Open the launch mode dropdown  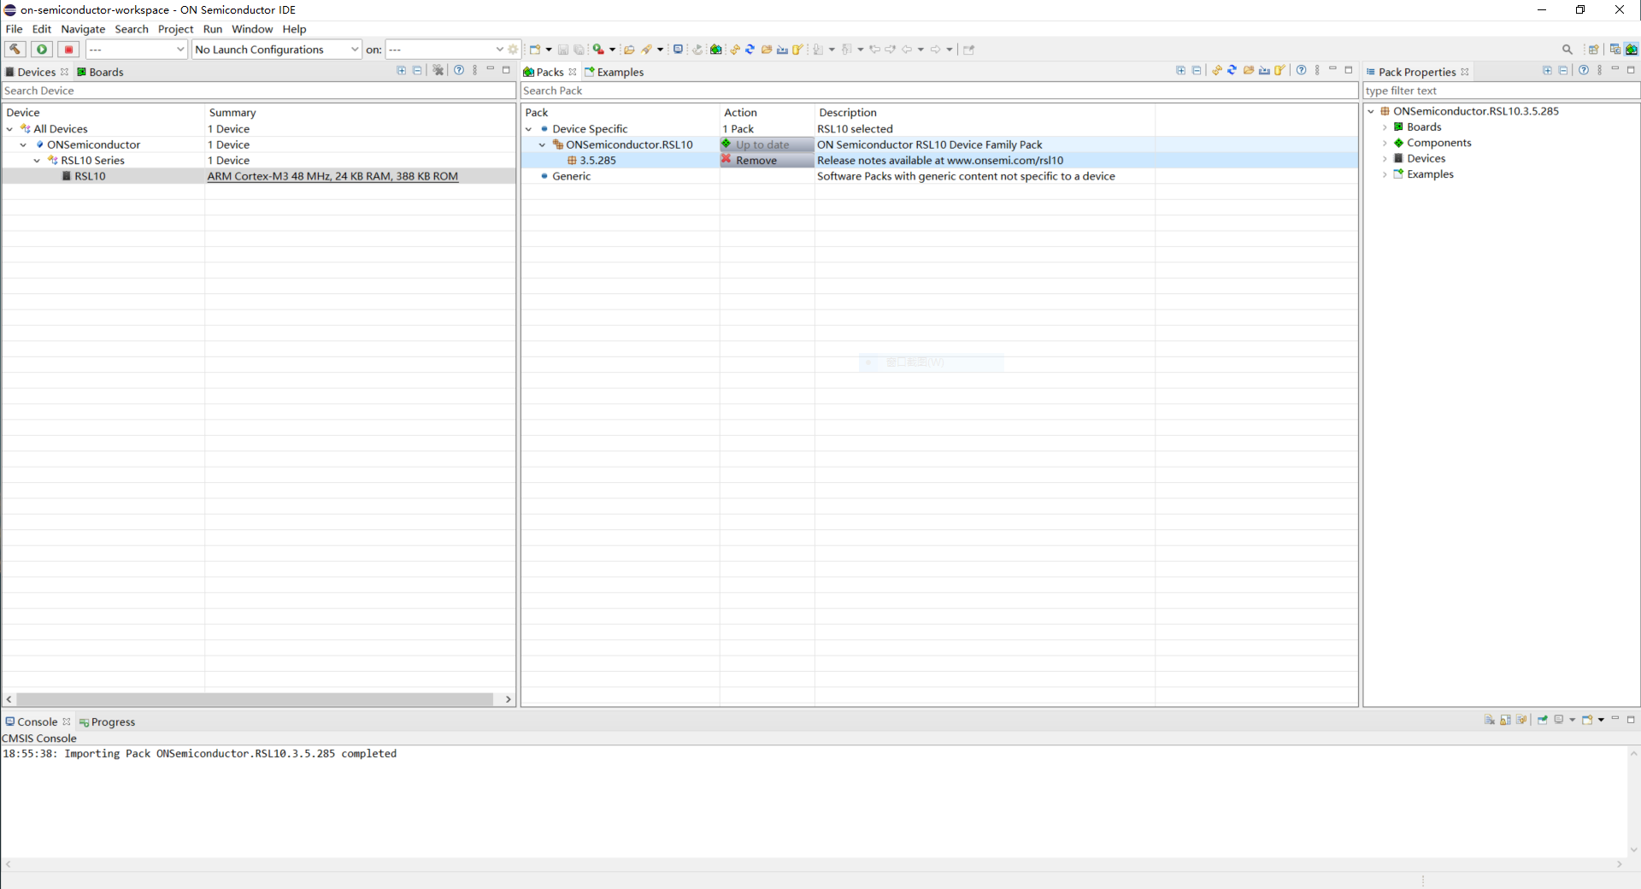click(136, 50)
